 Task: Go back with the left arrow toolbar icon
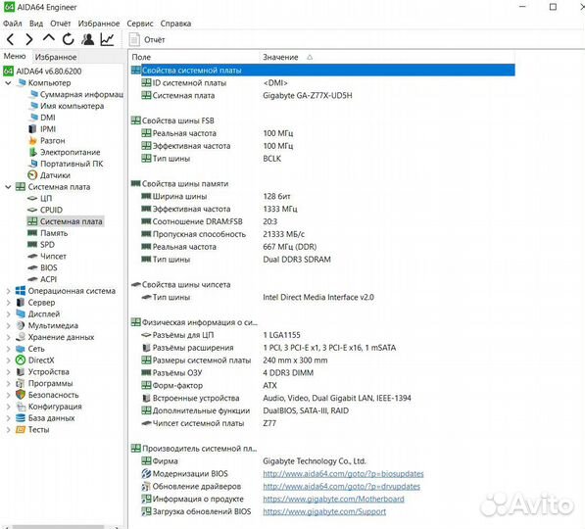tap(11, 39)
